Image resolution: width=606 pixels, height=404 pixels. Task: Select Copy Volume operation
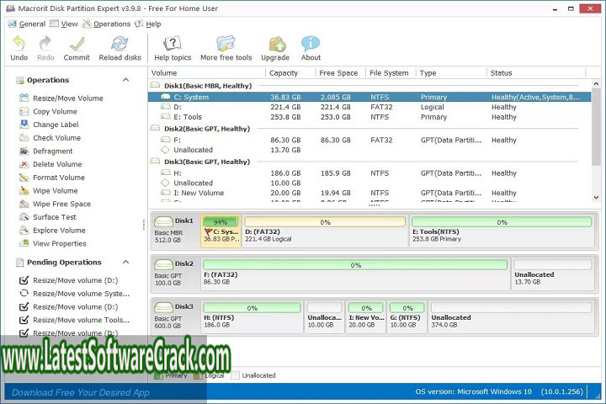[48, 111]
